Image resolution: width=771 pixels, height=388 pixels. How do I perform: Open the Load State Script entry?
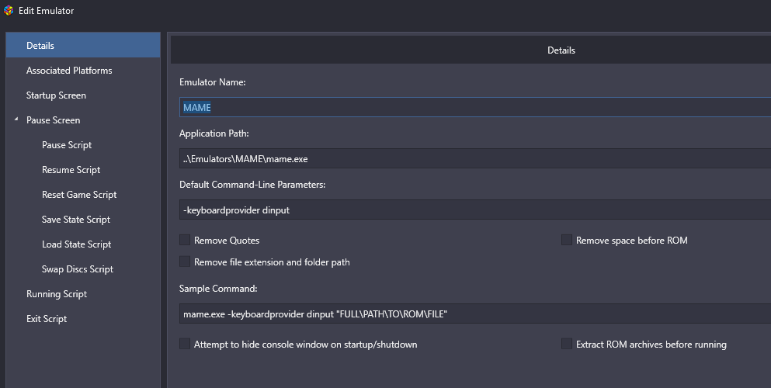tap(76, 244)
